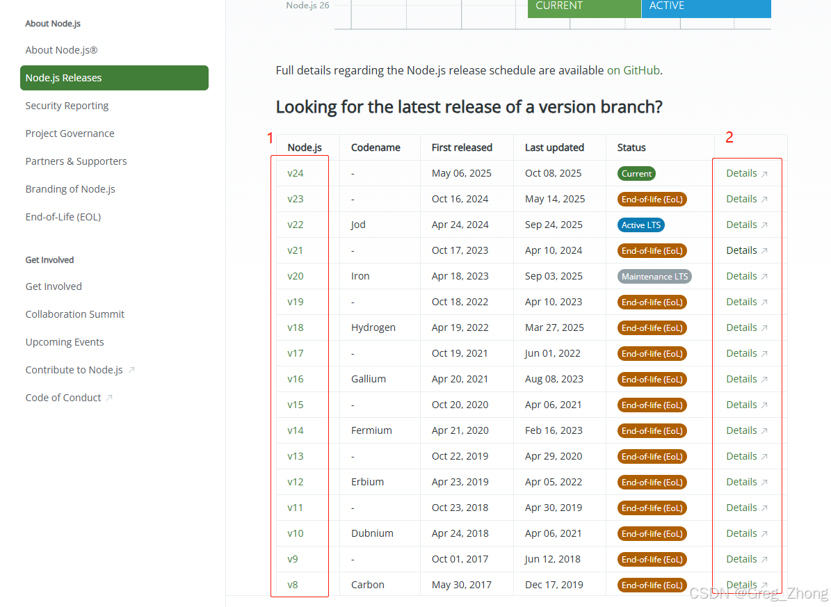
Task: Click End-of-life (EoL) badge in v23 row
Action: coord(652,200)
